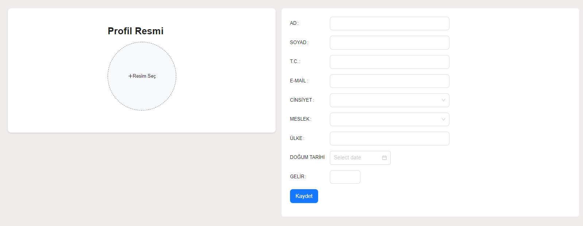Click the AD field label
Image resolution: width=583 pixels, height=226 pixels.
tap(293, 23)
